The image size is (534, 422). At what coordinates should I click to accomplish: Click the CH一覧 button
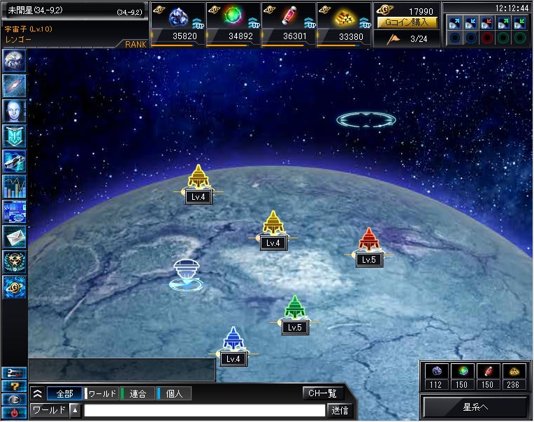tap(322, 393)
